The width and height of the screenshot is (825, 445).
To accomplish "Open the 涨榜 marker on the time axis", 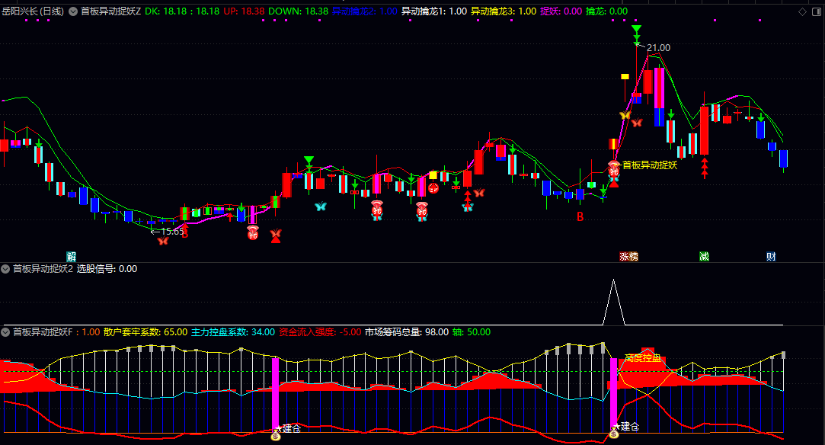I will [x=628, y=256].
